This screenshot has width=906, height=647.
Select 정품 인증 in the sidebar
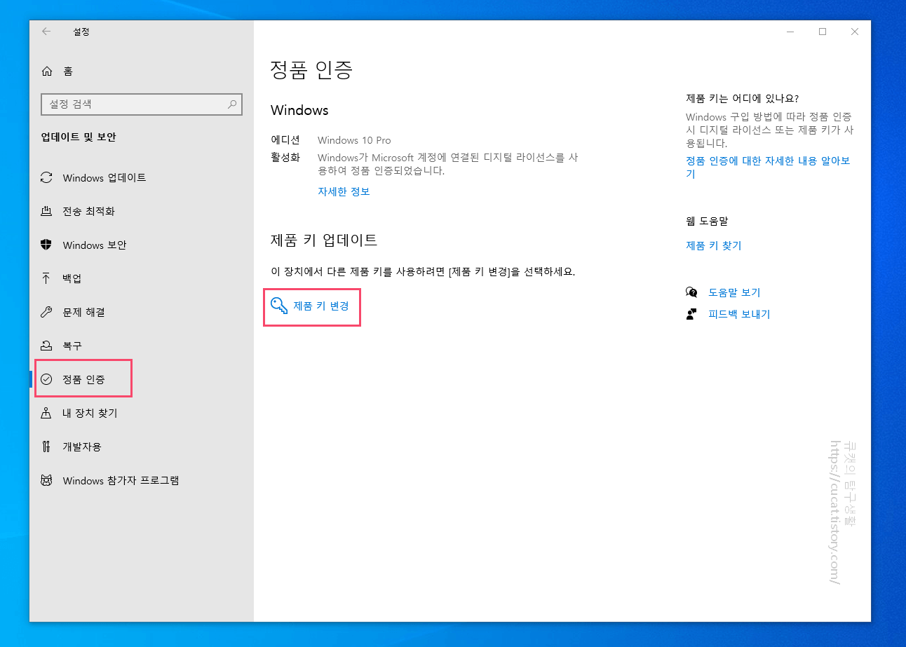[x=142, y=379]
